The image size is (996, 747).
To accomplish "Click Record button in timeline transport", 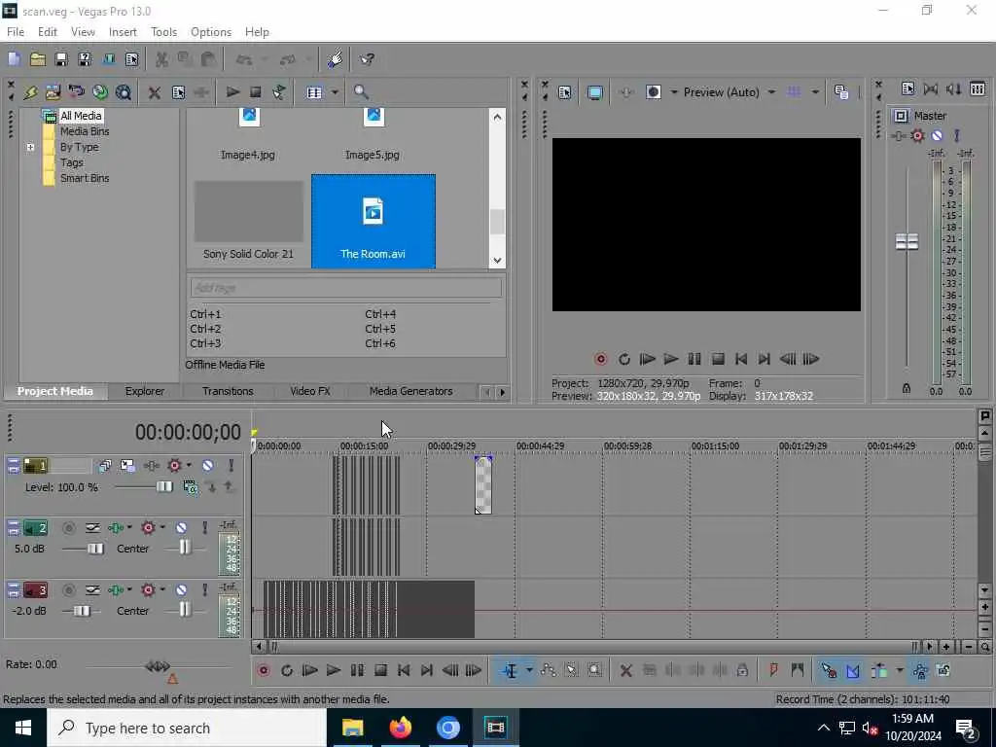I will pos(263,671).
